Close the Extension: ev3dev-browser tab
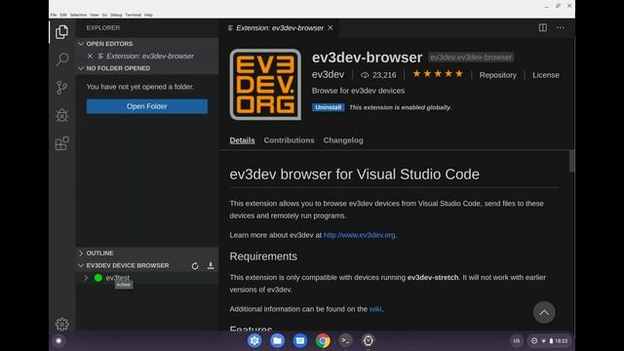Screen dimensions: 624x351 [331, 28]
